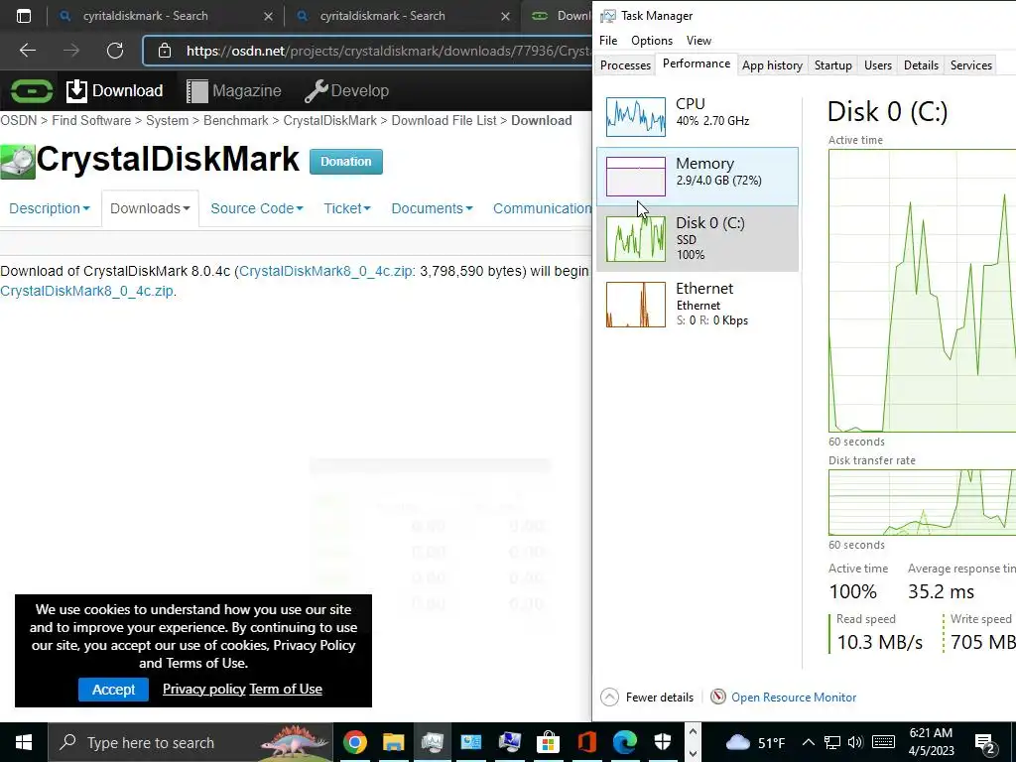Click the CrystalDiskMark logo image
The height and width of the screenshot is (762, 1016).
click(18, 161)
